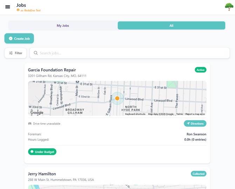Click the orange user icon beside Redefine Test
This screenshot has height=189, width=235.
pyautogui.click(x=18, y=10)
